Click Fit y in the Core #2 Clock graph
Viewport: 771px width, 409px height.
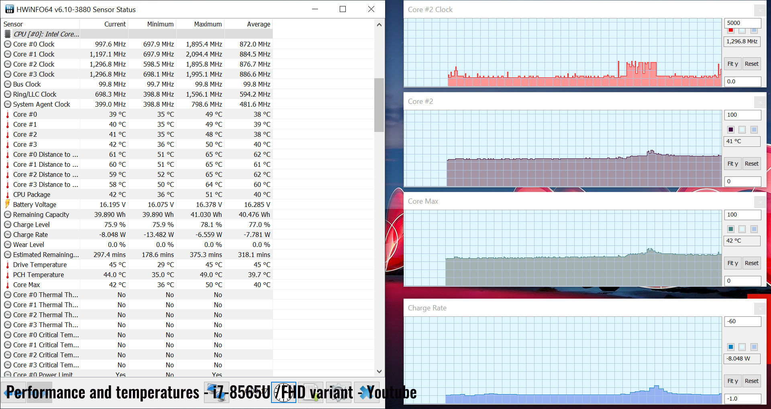click(733, 64)
